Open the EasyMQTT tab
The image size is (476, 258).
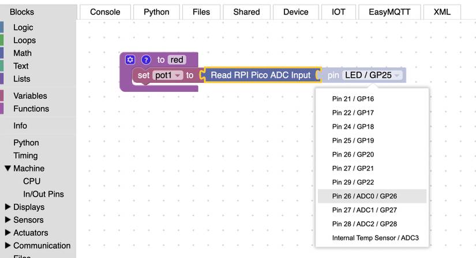tap(389, 12)
